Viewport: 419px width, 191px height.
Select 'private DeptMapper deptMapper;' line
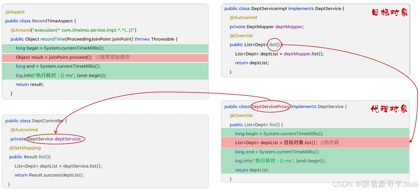click(267, 27)
